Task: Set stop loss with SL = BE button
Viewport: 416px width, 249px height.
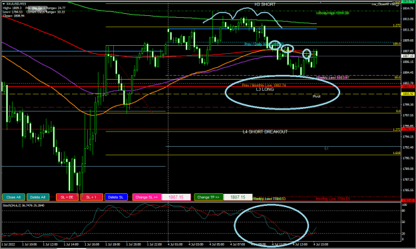Action: pos(67,197)
